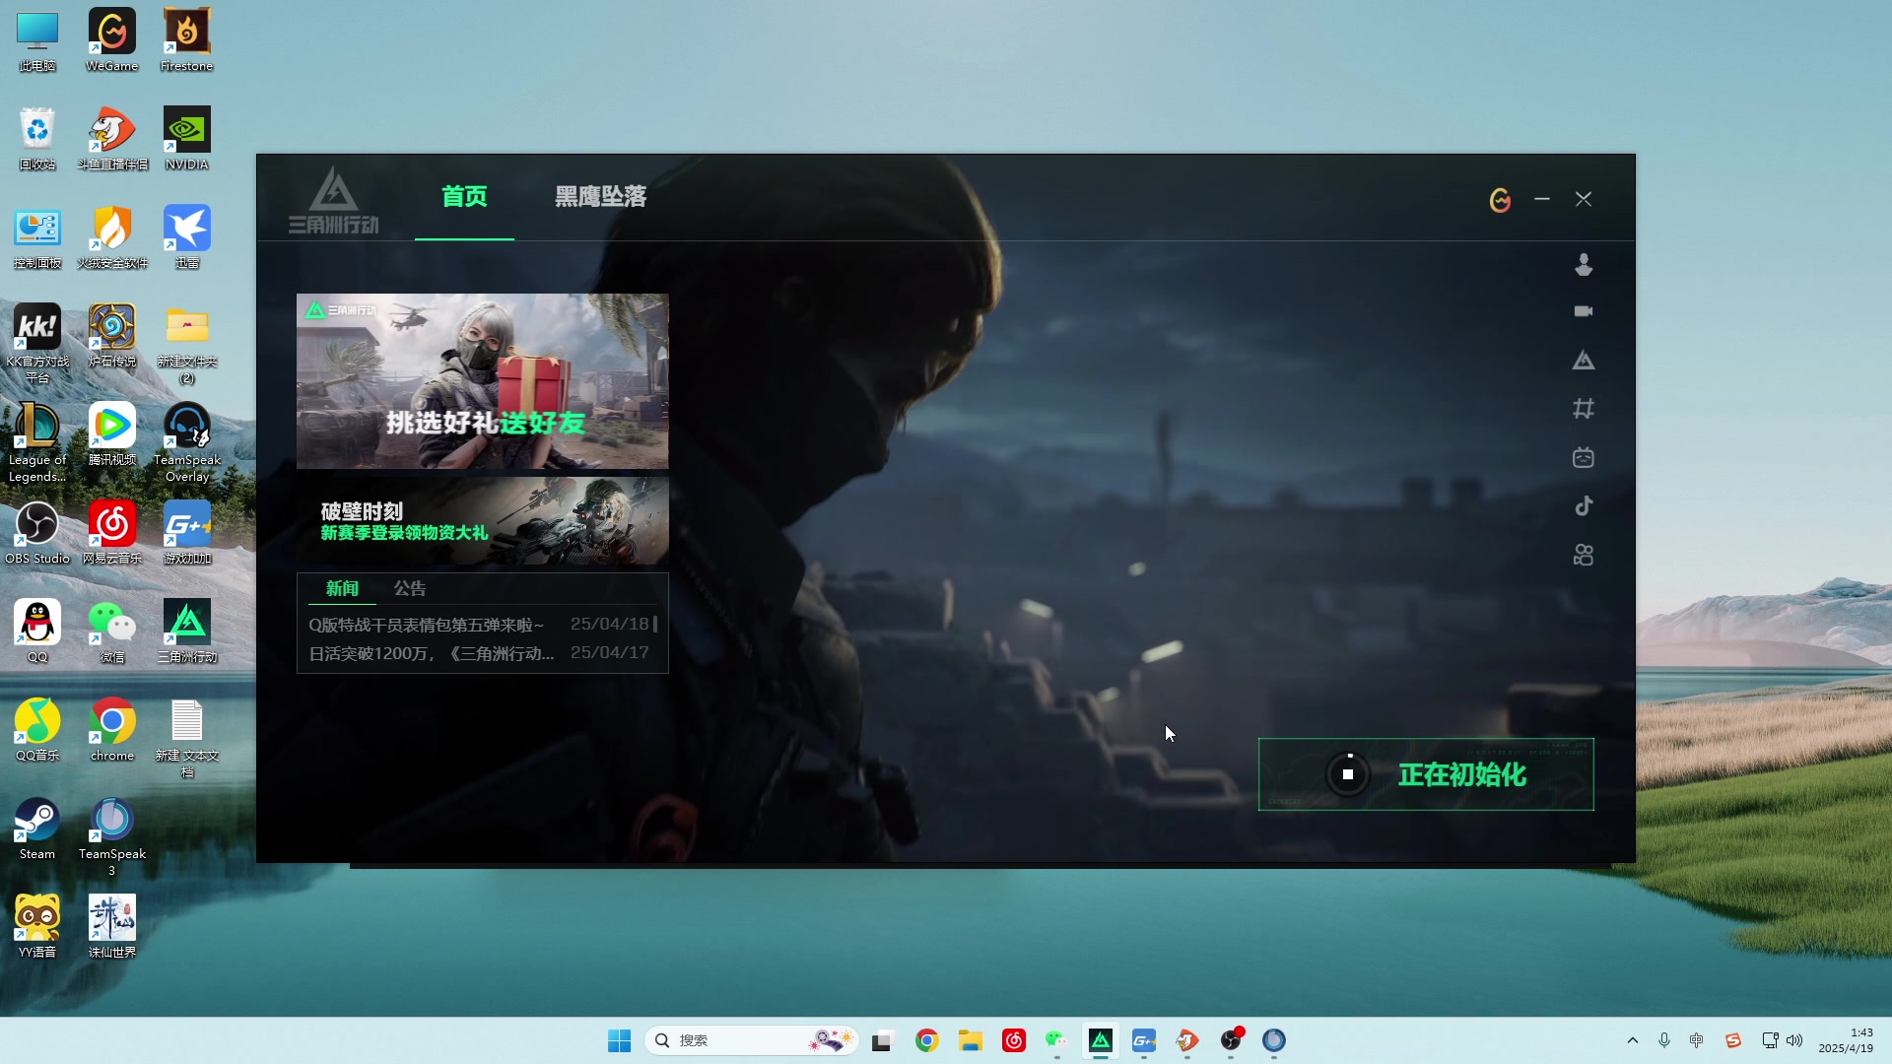Screen dimensions: 1892x1064
Task: Open OBS Studio taskbar icon
Action: 1230,1040
